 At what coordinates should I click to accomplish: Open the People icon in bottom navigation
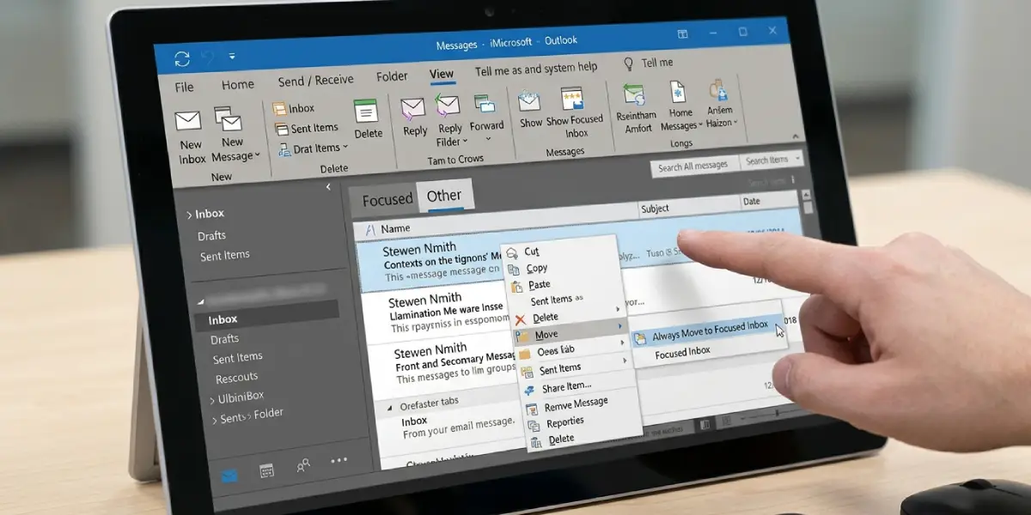coord(303,465)
